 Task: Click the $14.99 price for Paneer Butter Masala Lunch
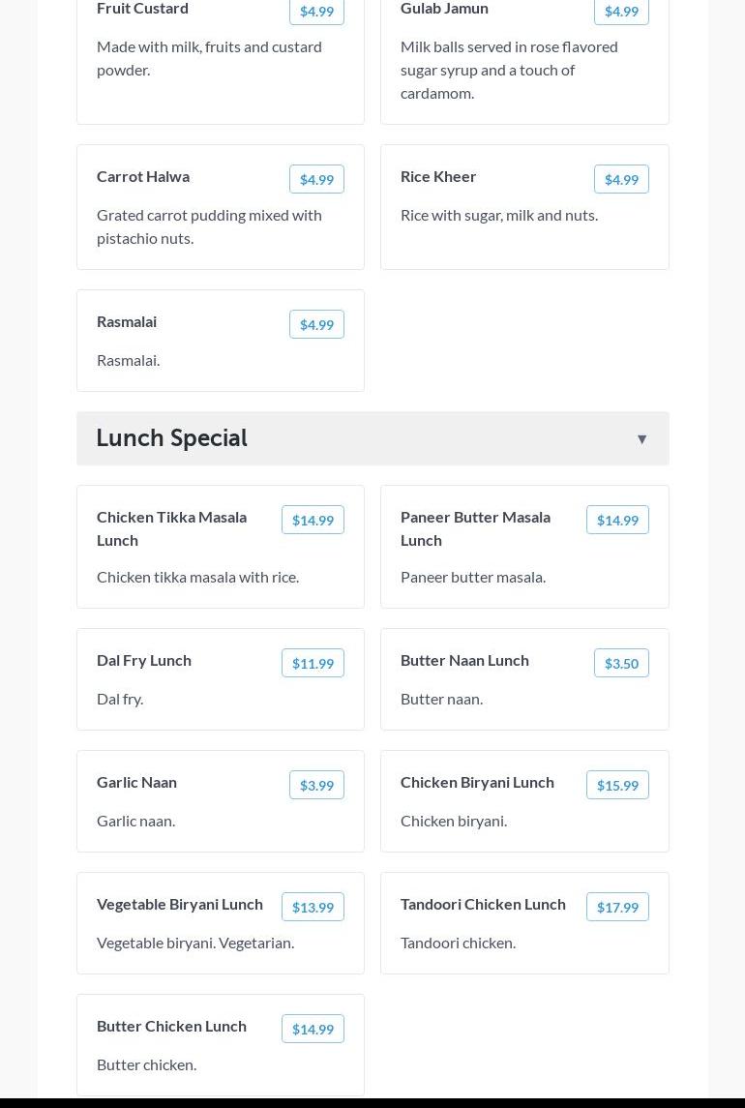[x=617, y=520]
